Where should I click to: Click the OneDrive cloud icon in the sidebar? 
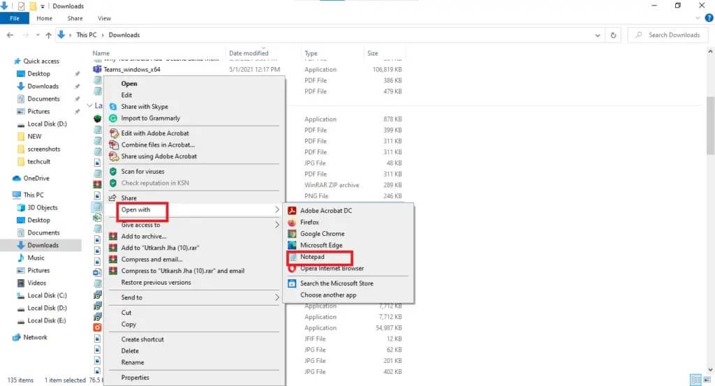coord(17,178)
